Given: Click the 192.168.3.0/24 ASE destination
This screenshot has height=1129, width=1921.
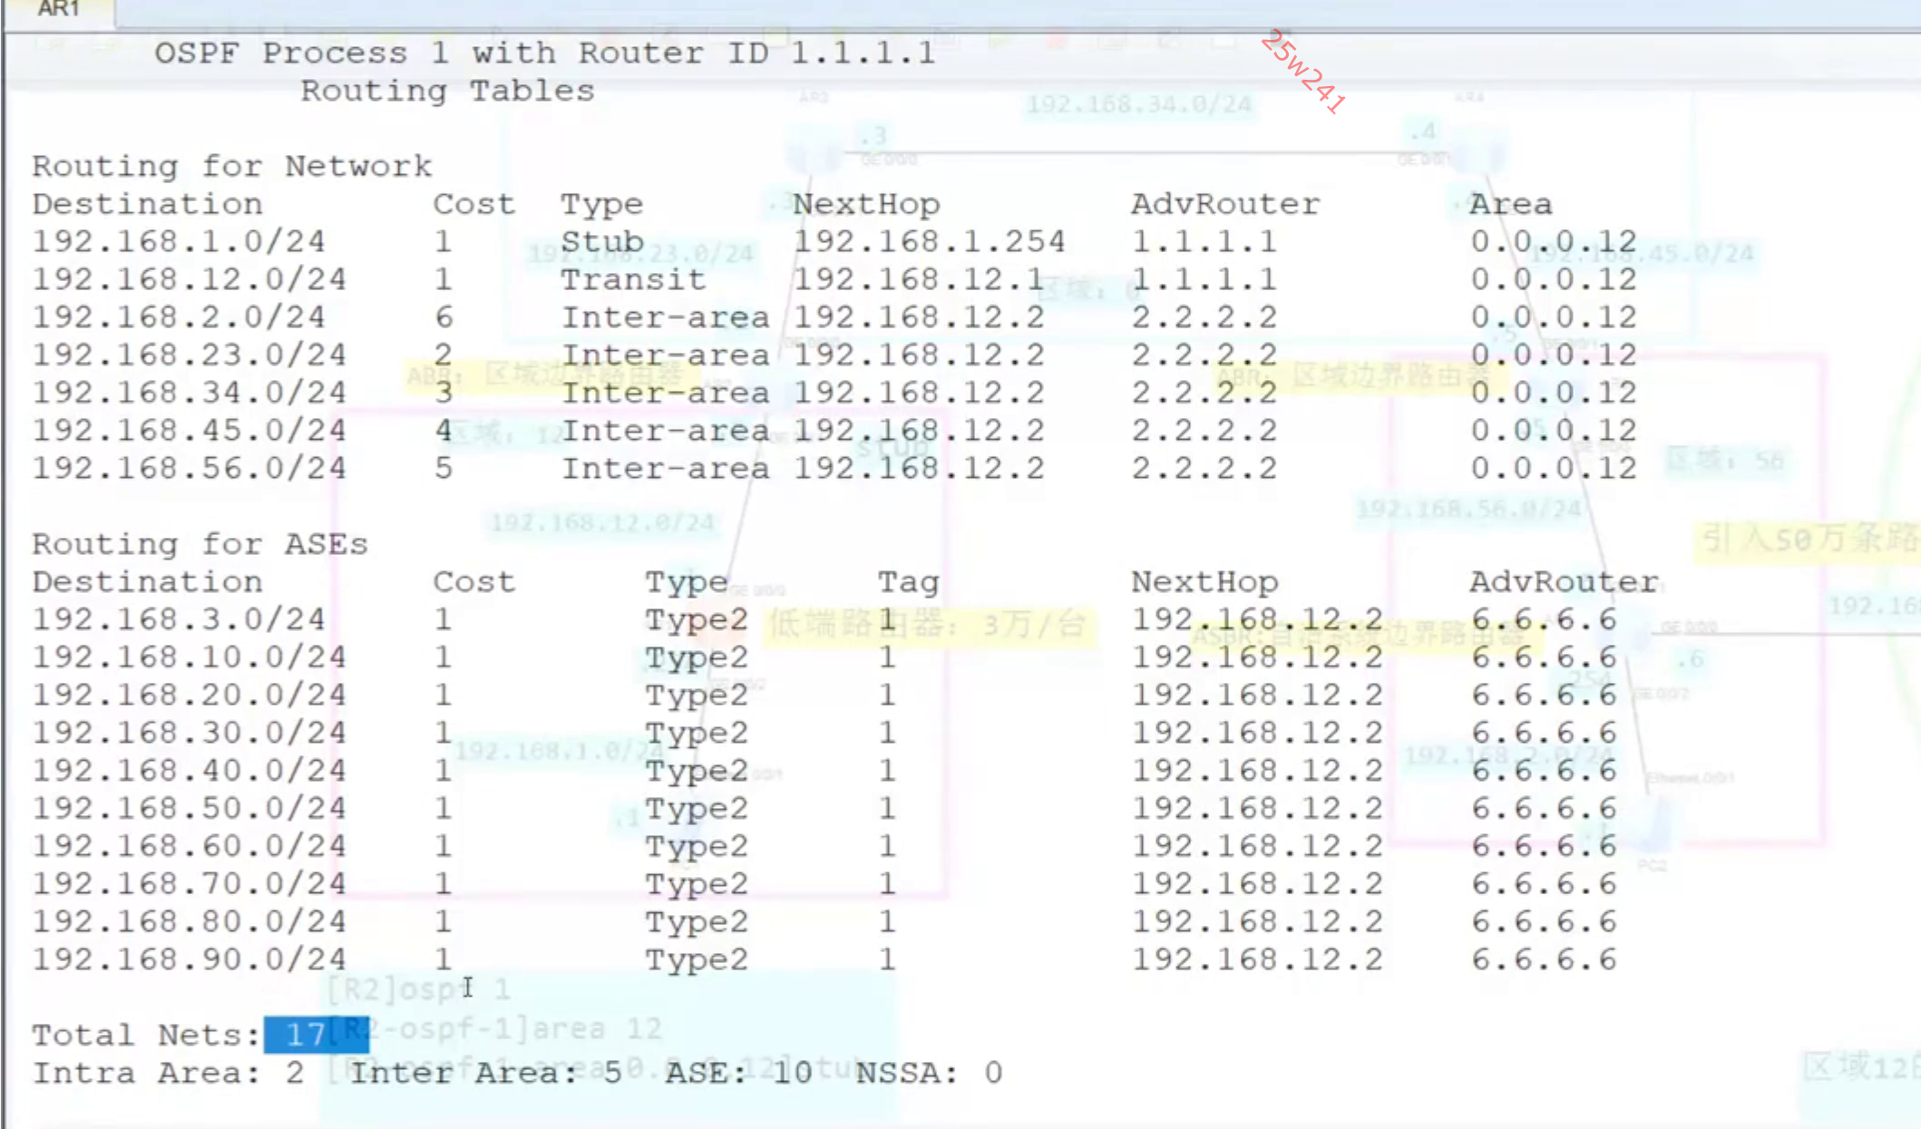Looking at the screenshot, I should [x=179, y=619].
